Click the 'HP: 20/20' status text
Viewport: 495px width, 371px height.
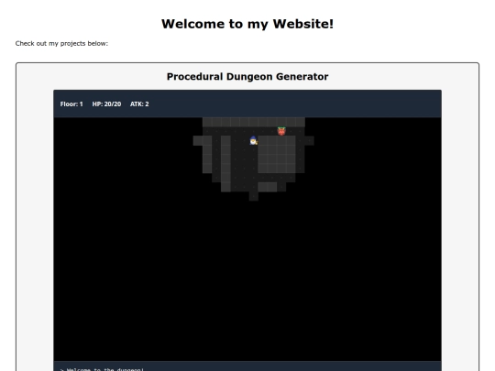[x=106, y=104]
